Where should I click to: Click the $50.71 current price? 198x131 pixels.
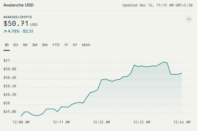(x=16, y=23)
